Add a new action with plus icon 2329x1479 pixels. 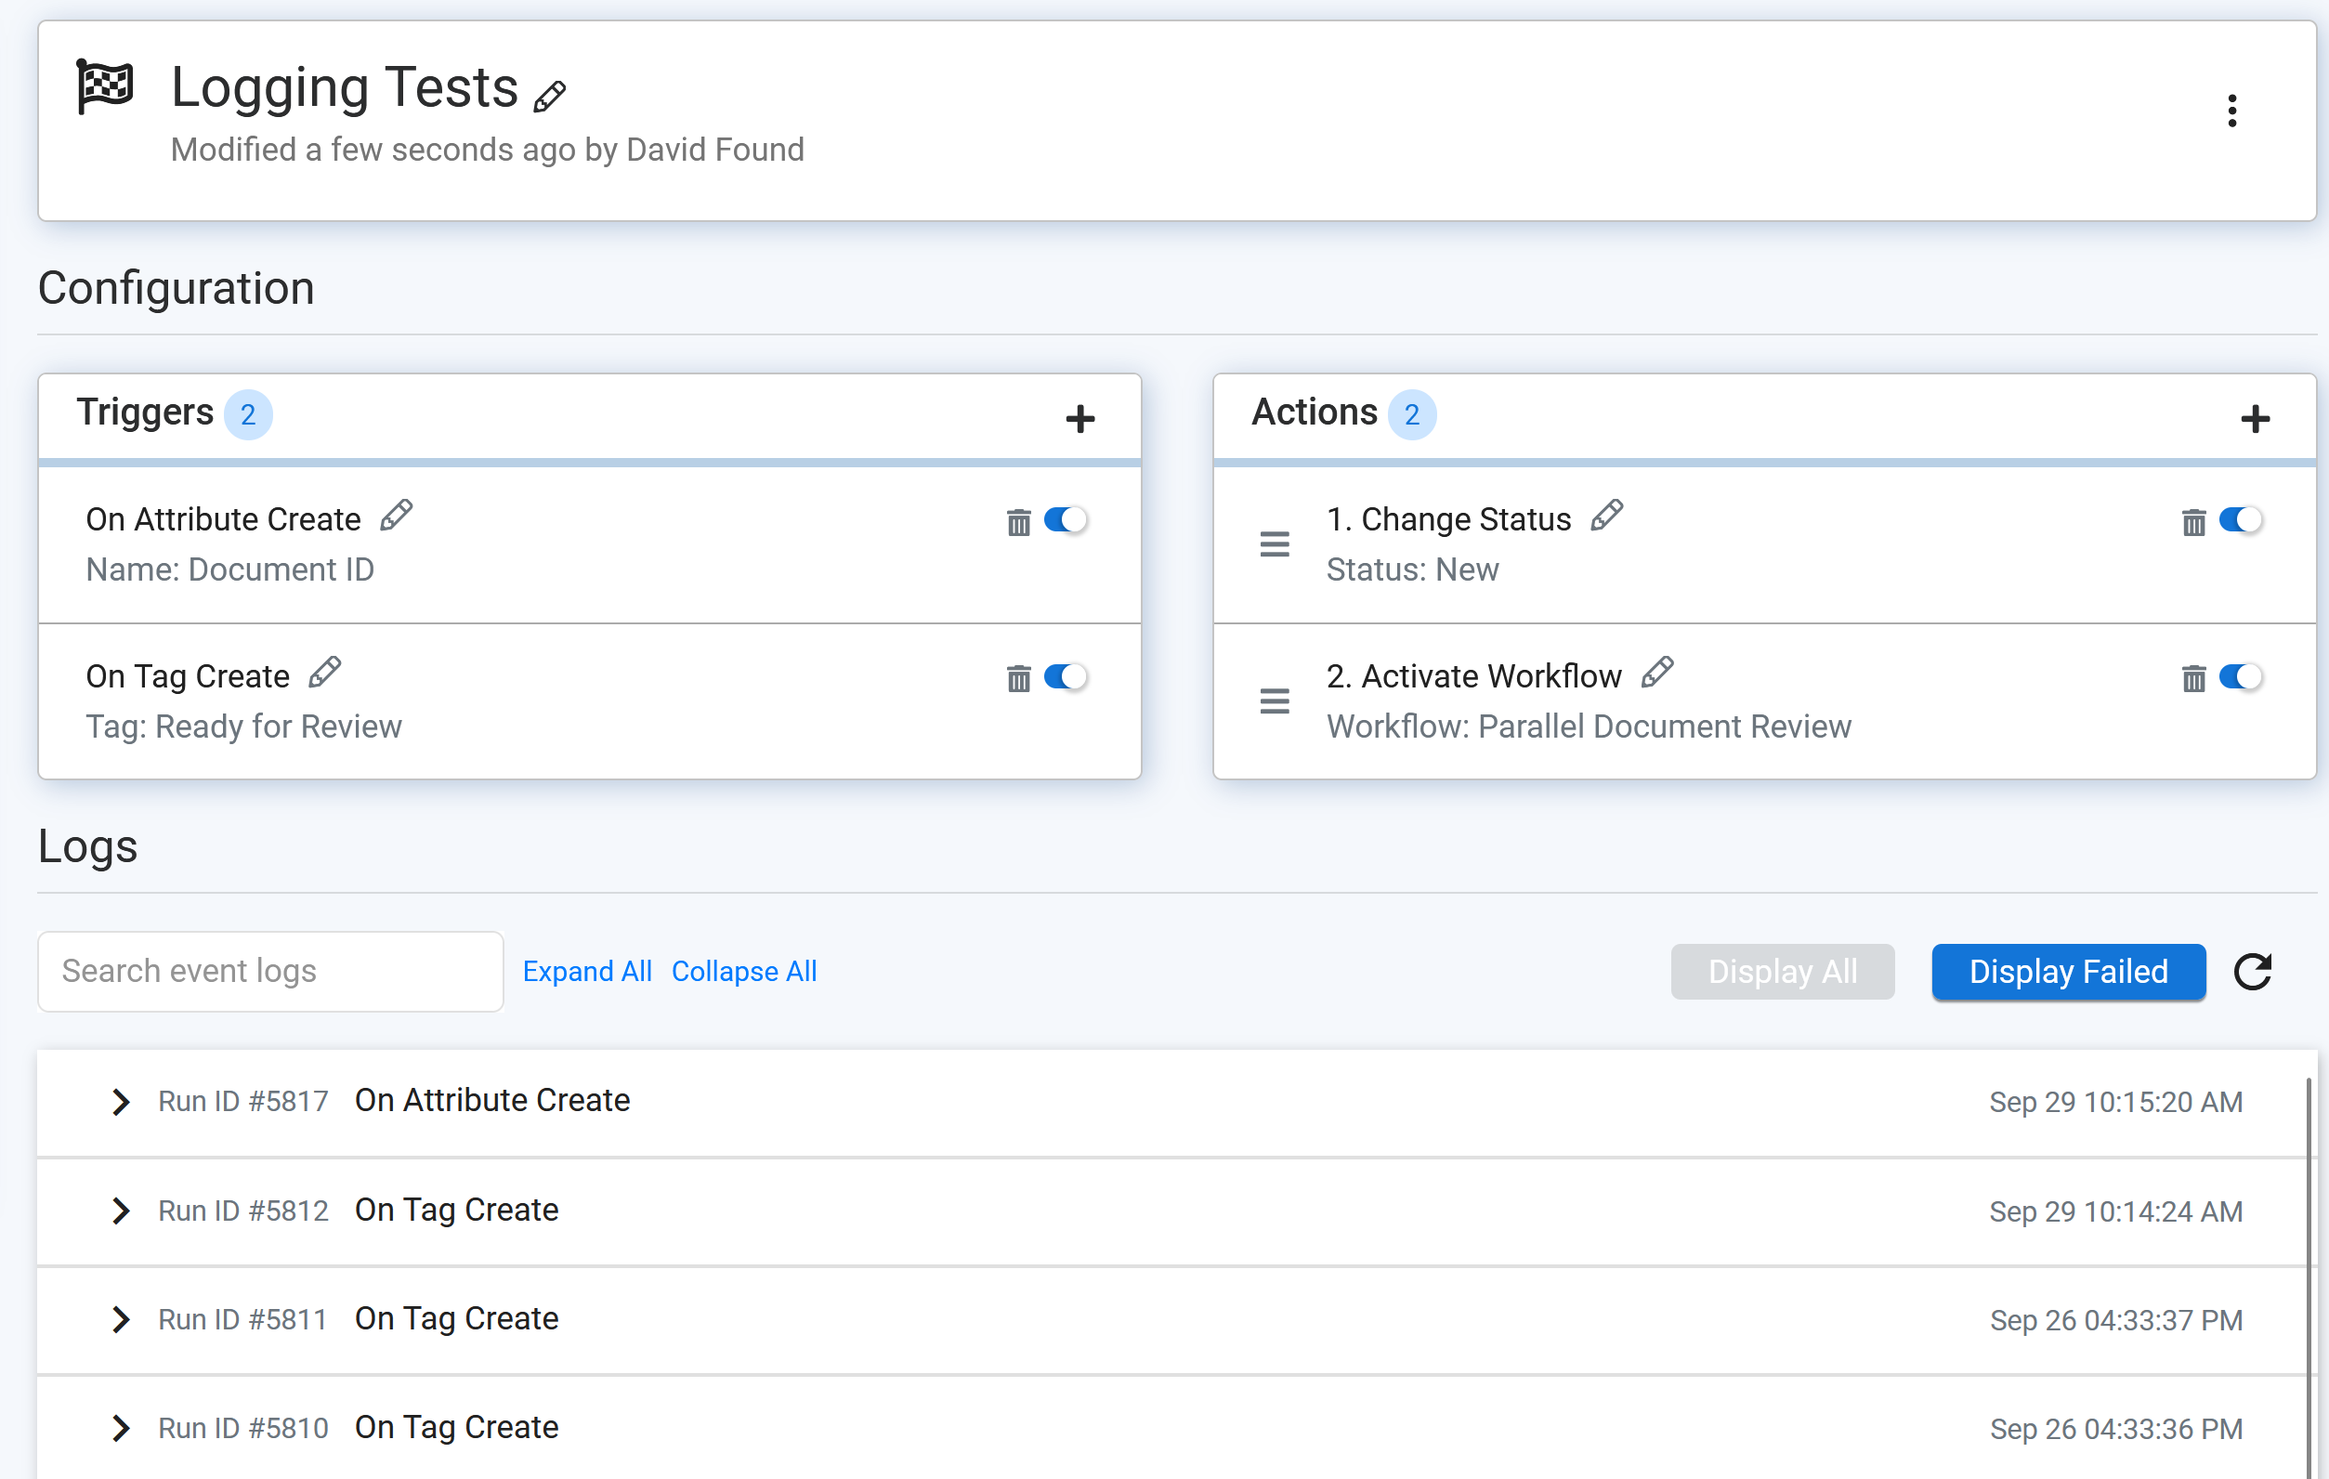pyautogui.click(x=2255, y=419)
